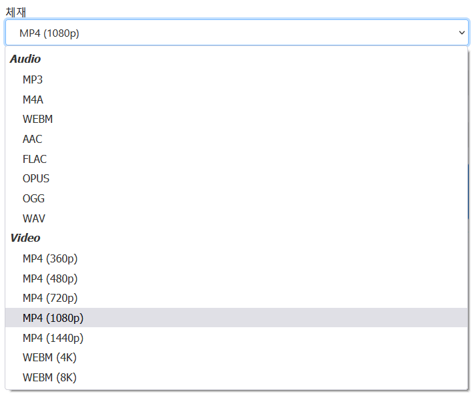
Task: Pick AAC audio format
Action: [236, 139]
